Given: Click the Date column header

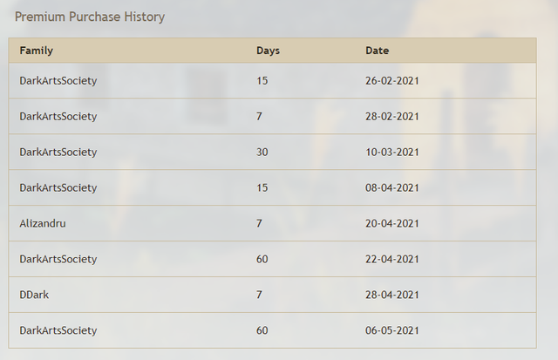Looking at the screenshot, I should click(x=377, y=51).
